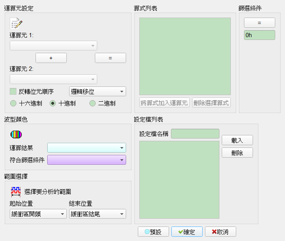Click the + operator button
The height and width of the screenshot is (241, 285).
point(51,58)
